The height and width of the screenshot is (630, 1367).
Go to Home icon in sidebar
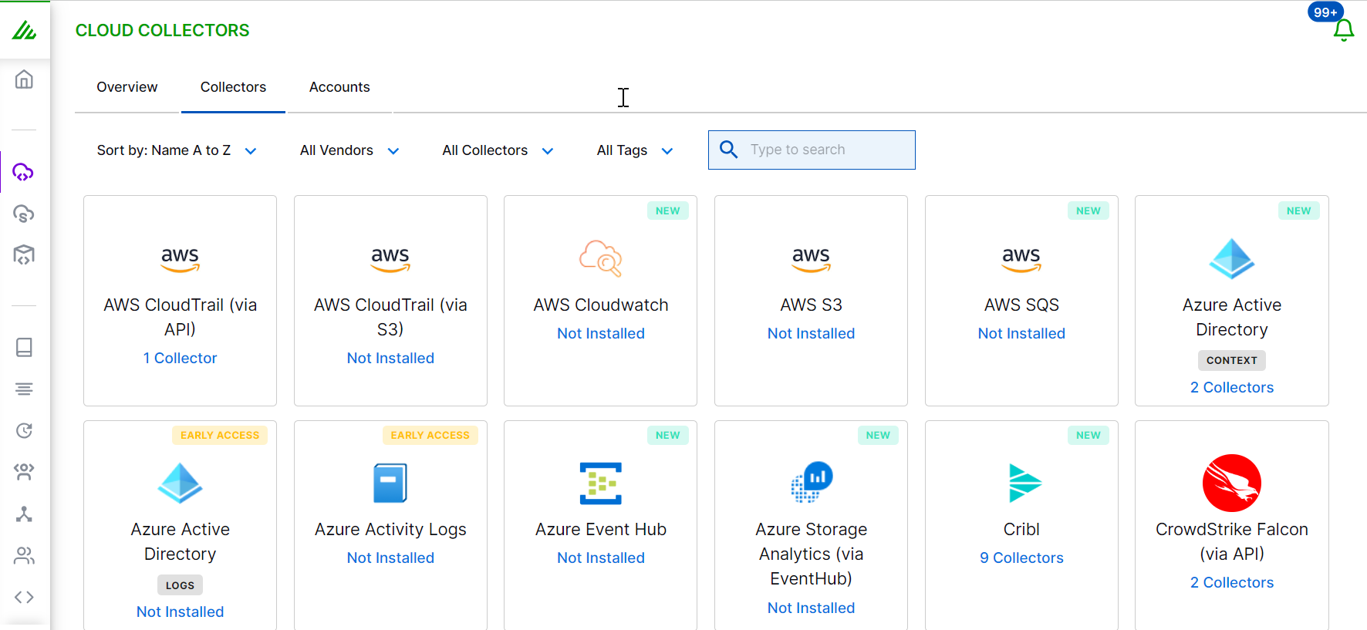click(x=24, y=79)
